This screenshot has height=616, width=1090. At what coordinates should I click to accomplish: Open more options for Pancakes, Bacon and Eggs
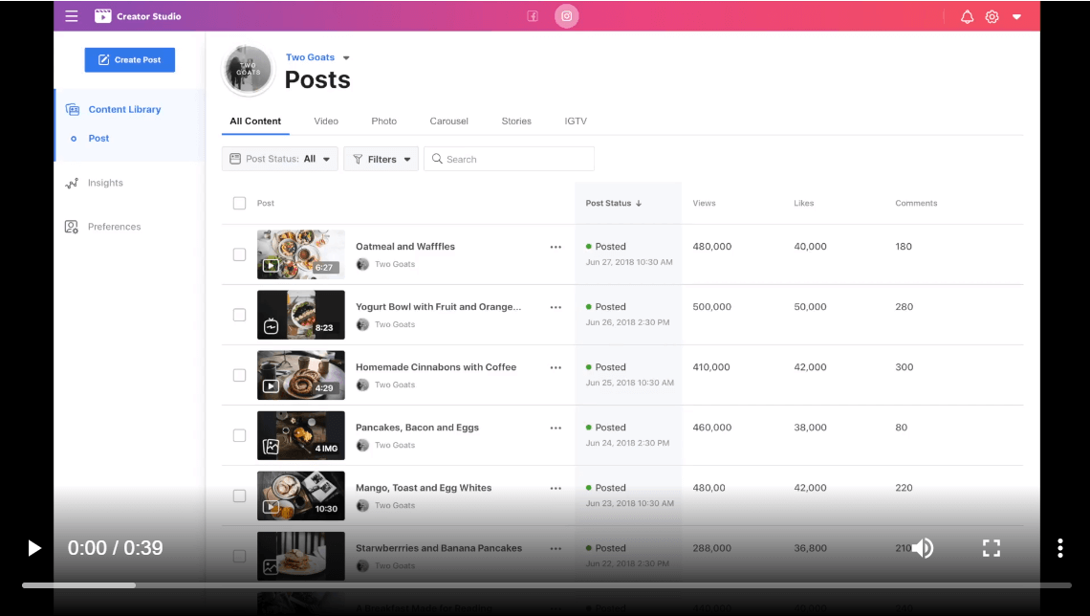(556, 428)
